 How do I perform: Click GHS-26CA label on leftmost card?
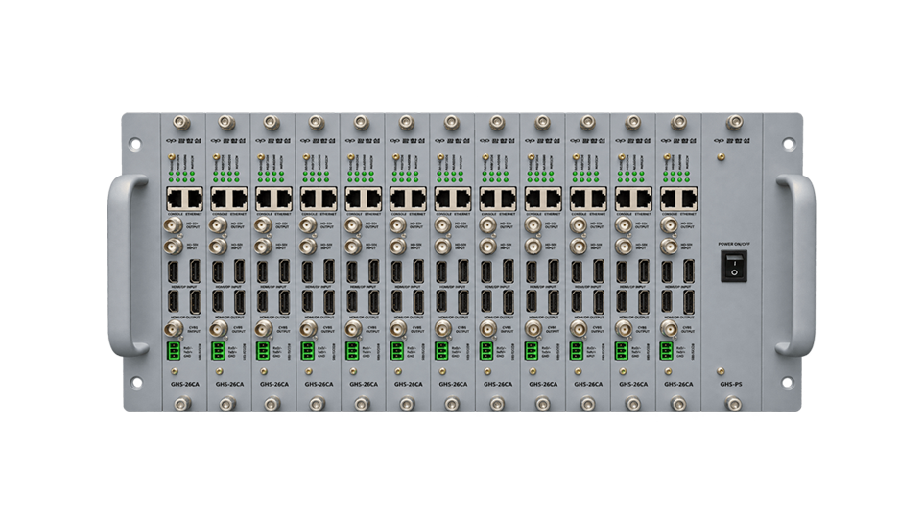coord(183,384)
